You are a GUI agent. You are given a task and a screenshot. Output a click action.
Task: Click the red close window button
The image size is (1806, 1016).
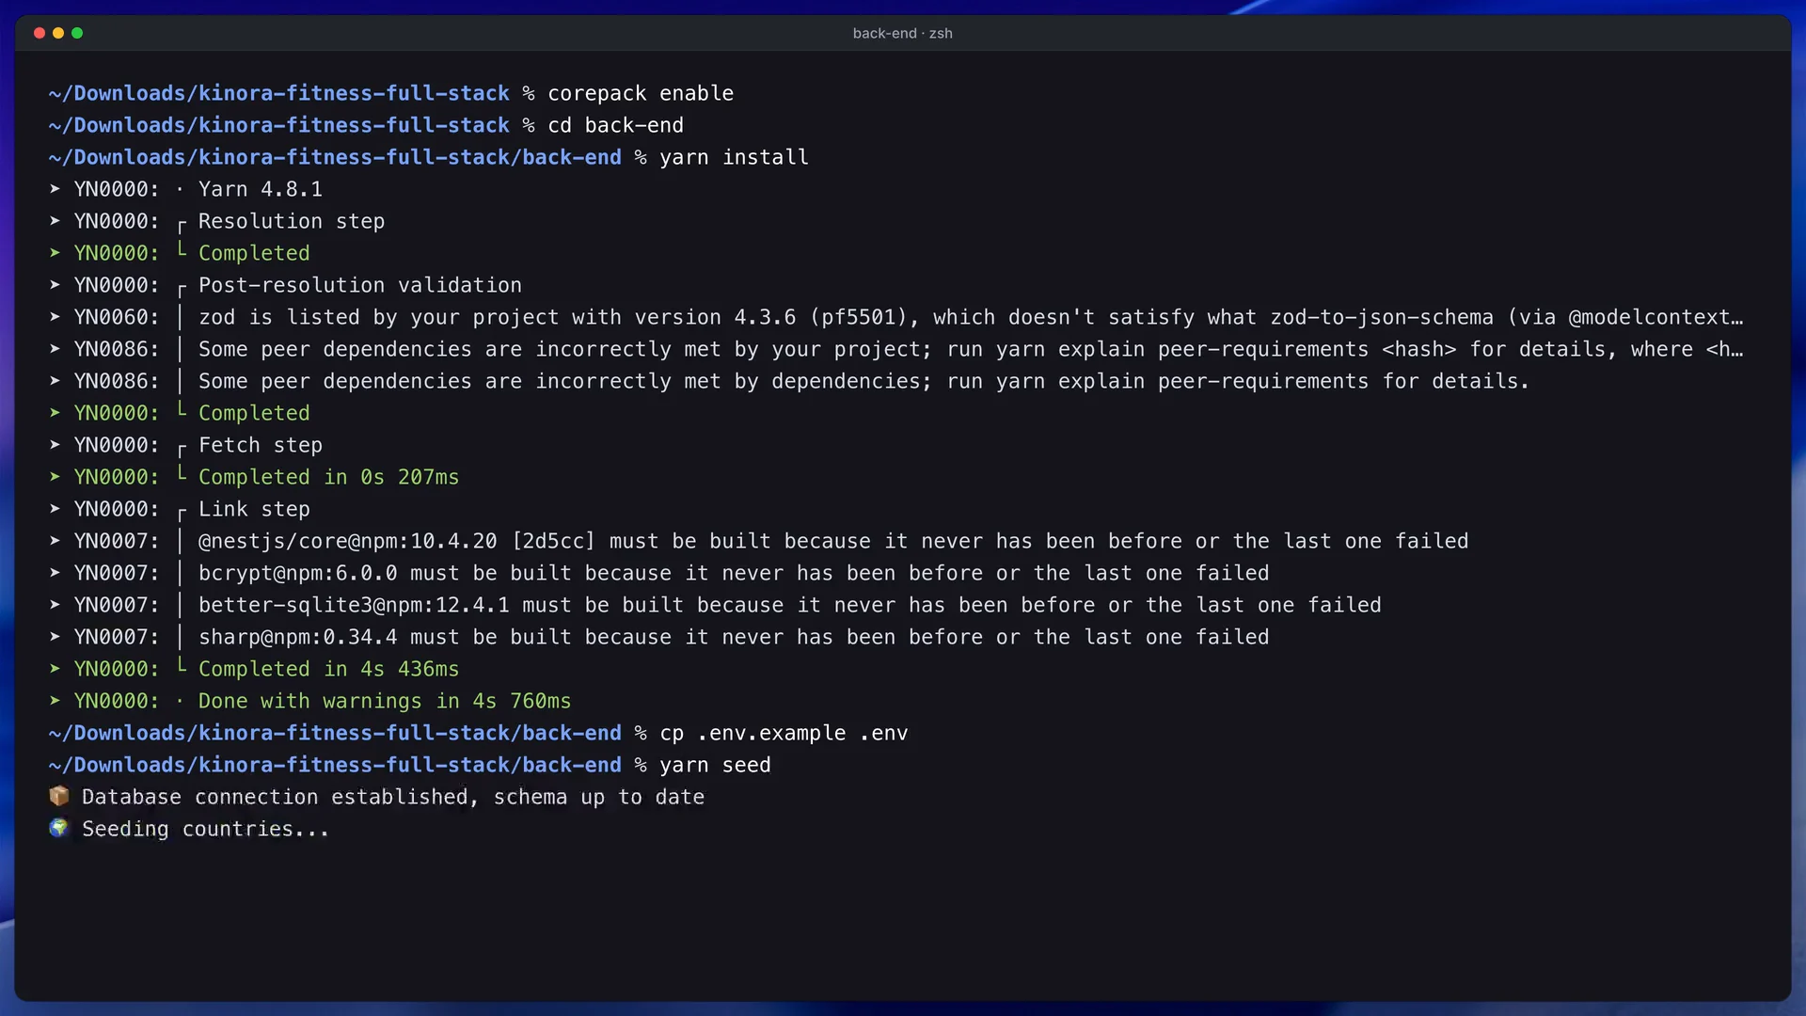pyautogui.click(x=40, y=33)
